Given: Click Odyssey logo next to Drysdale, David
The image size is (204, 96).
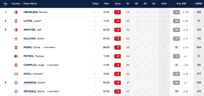Looking at the screenshot, I should [53, 92].
